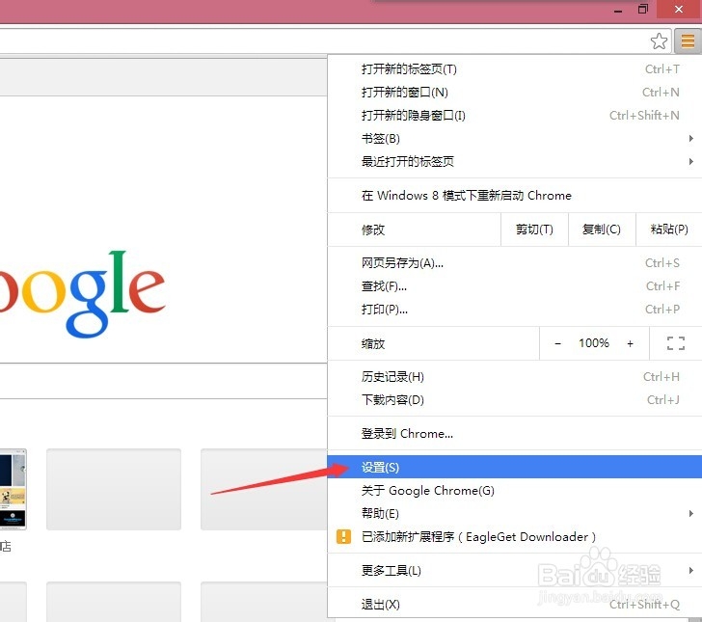
Task: Select 打开新的隐身窗口(I)
Action: tap(515, 116)
